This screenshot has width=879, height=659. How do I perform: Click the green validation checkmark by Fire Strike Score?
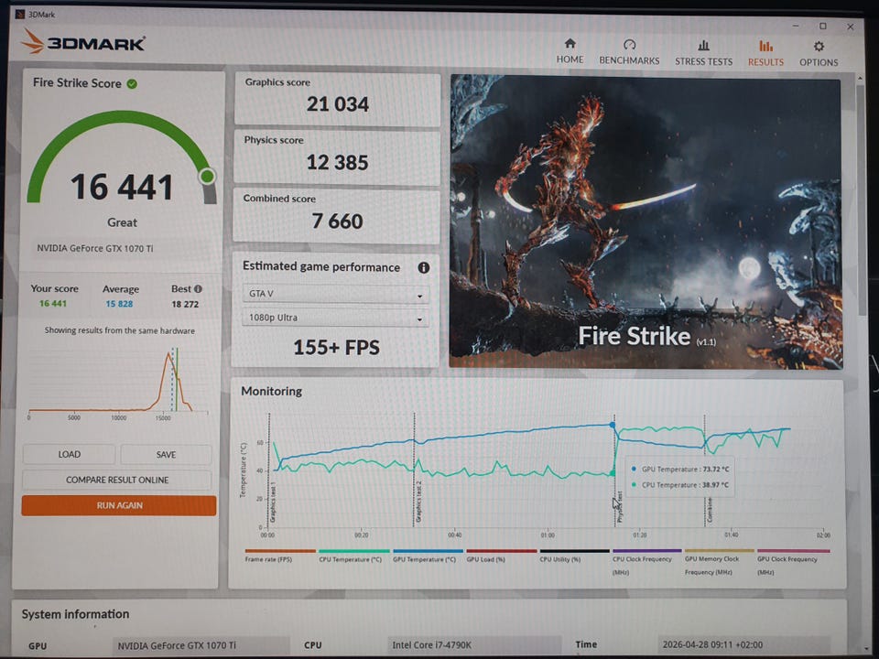point(132,83)
